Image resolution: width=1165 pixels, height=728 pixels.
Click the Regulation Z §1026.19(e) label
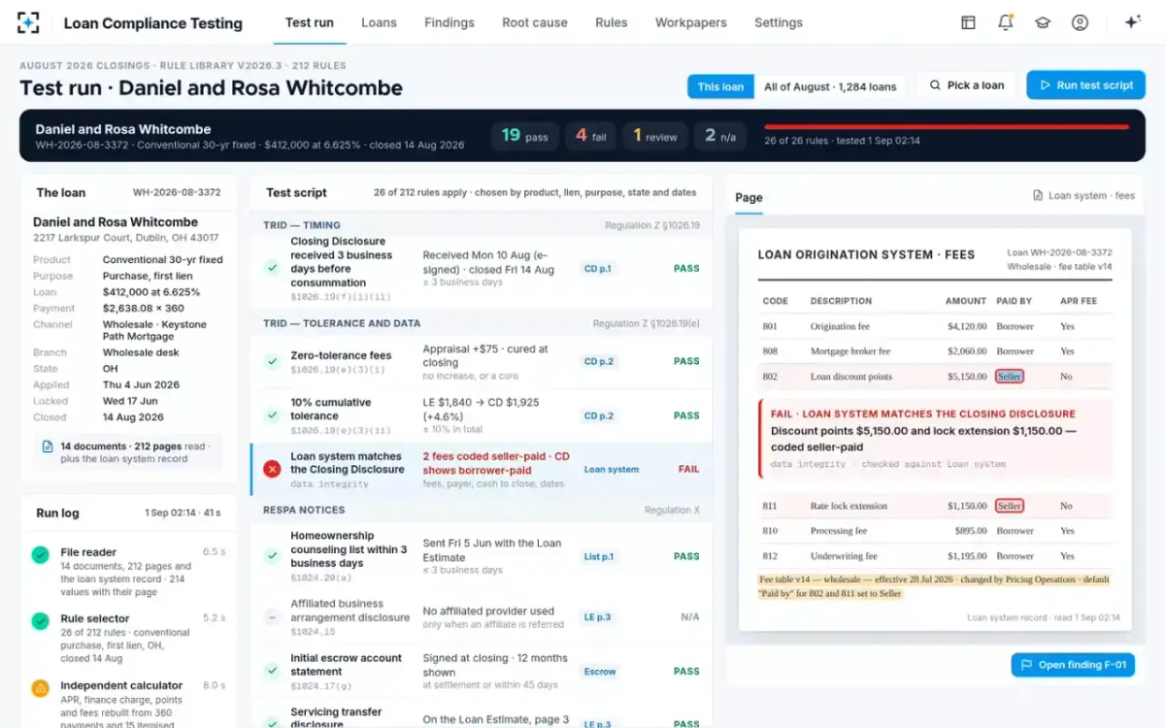point(646,323)
